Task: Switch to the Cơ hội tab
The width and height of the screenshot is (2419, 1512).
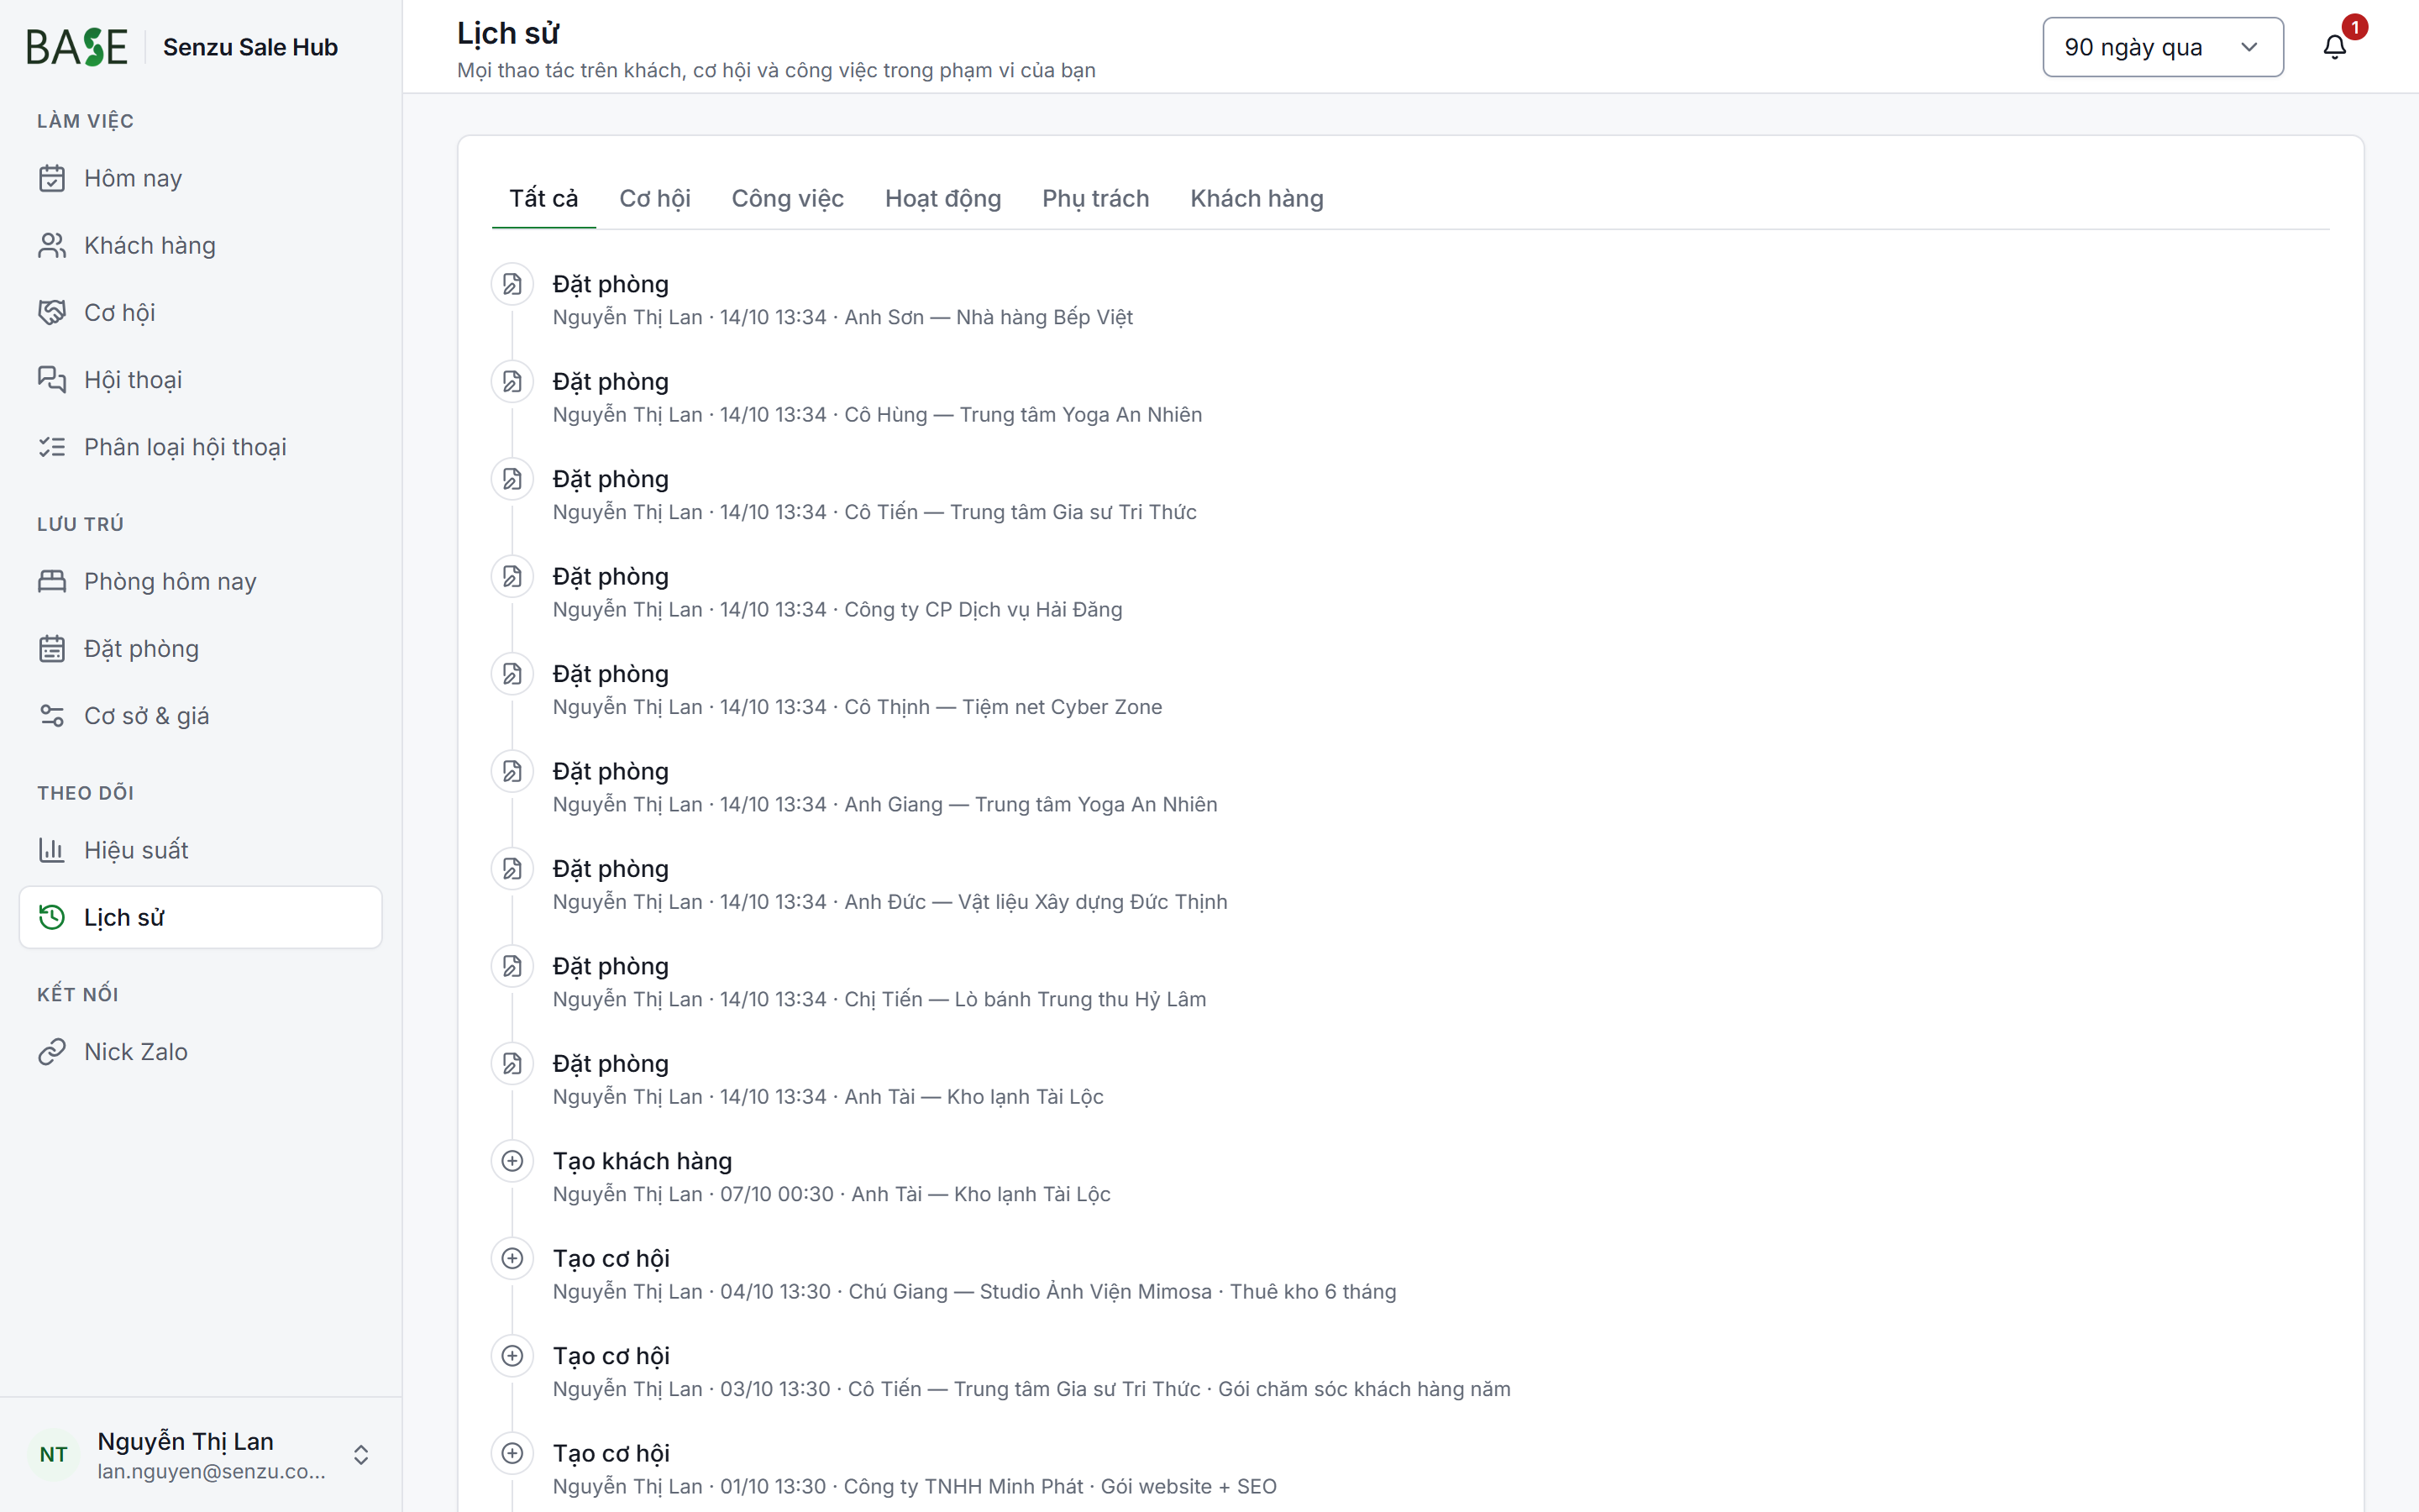Action: [x=655, y=198]
